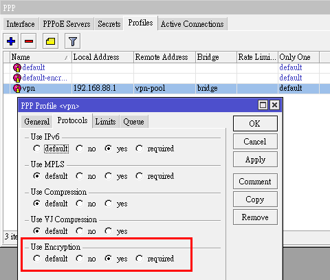Set Use Encryption to yes

point(109,259)
